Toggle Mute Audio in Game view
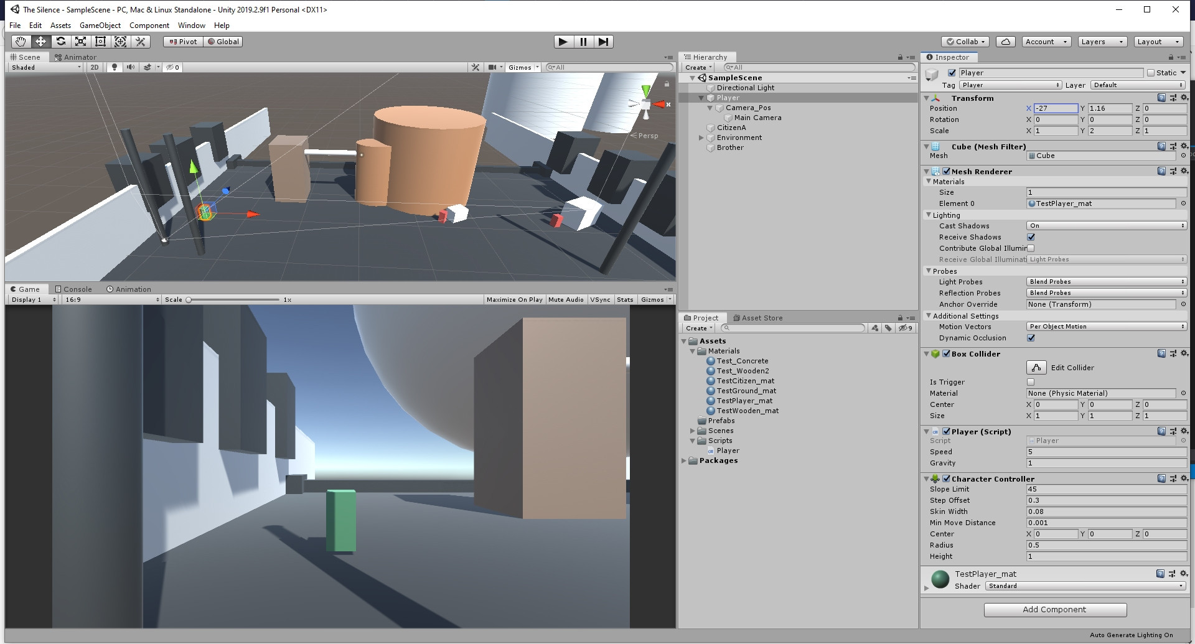 (566, 300)
